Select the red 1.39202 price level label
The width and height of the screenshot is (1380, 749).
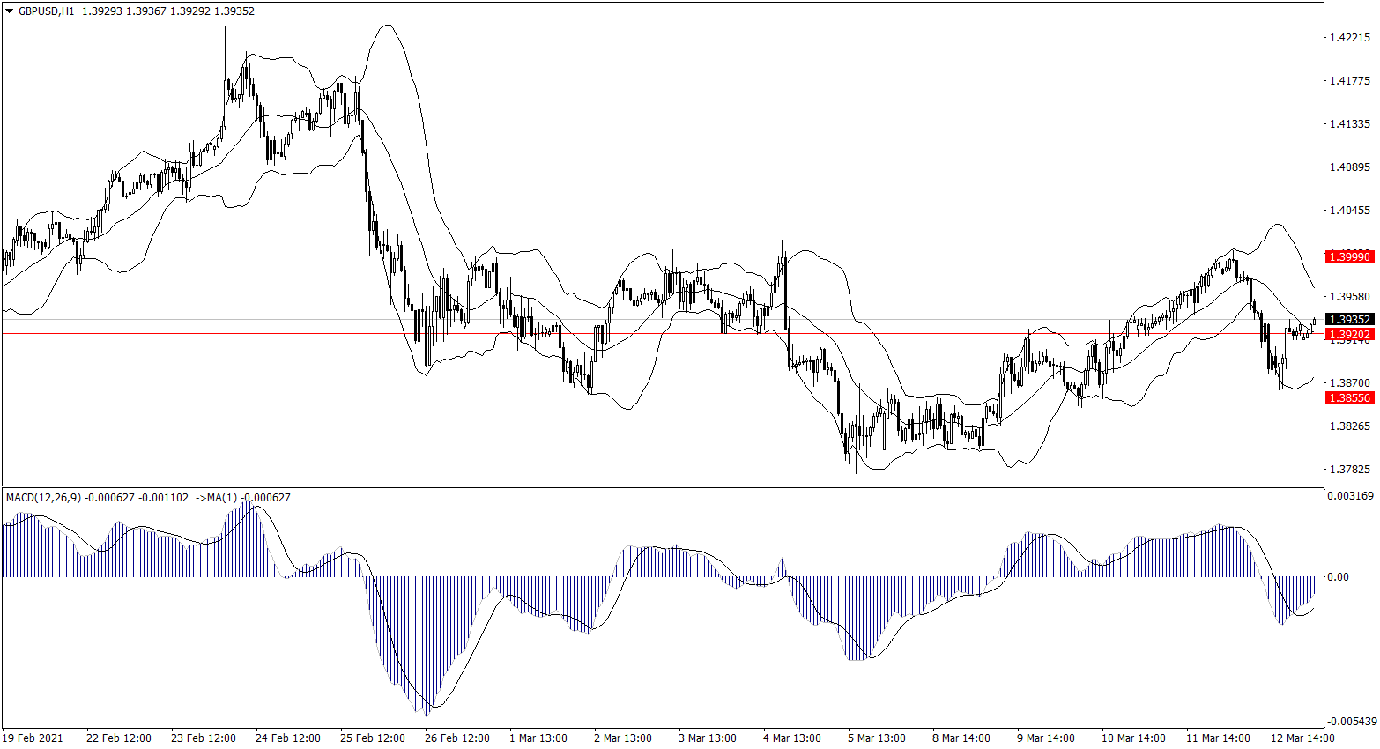click(1350, 335)
